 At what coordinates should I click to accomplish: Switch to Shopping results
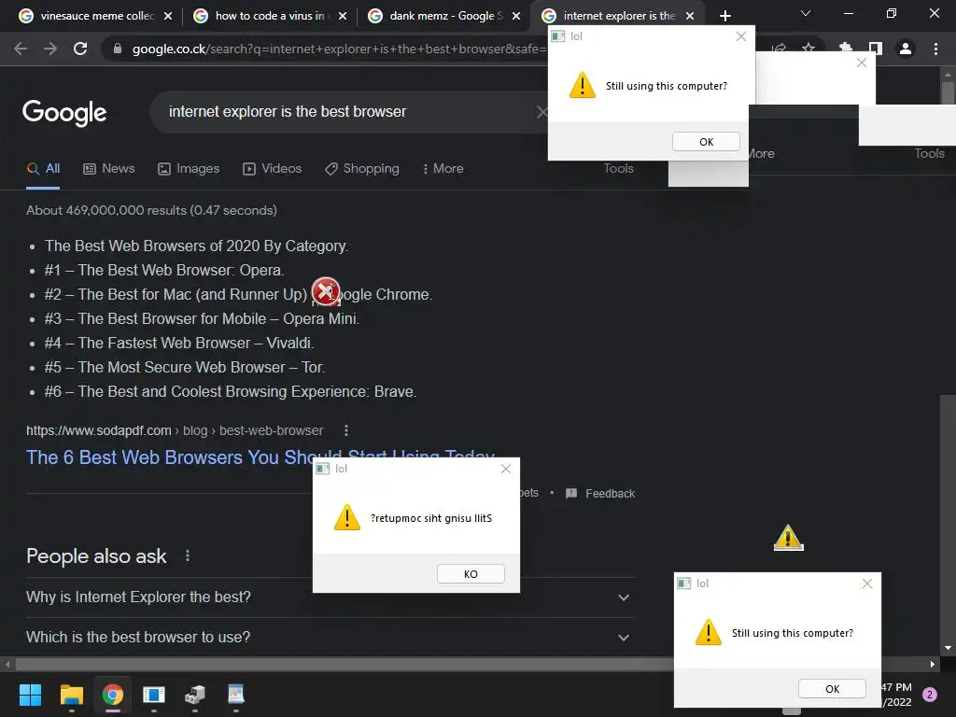362,169
